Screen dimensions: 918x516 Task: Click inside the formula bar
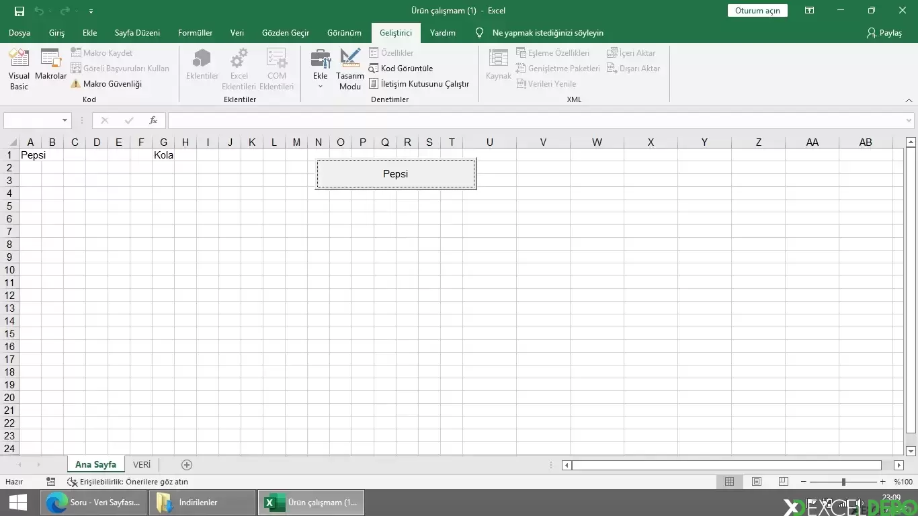click(536, 120)
